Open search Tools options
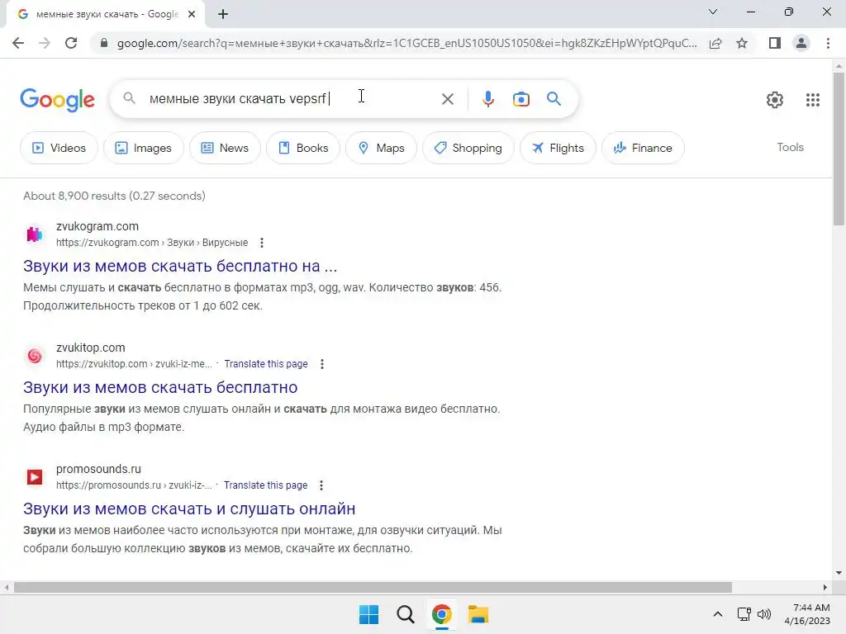Image resolution: width=846 pixels, height=634 pixels. [x=790, y=147]
